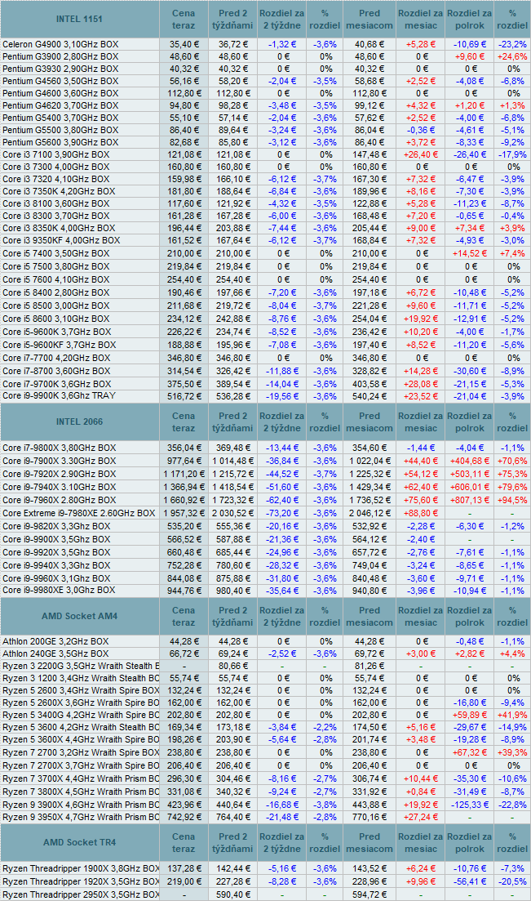Click the INTEL 1151 section header
This screenshot has width=531, height=901.
click(79, 19)
